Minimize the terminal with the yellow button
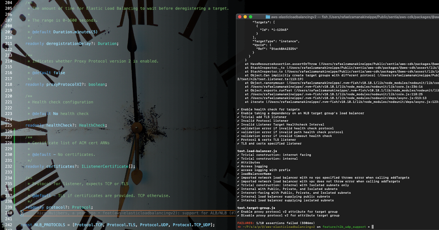The width and height of the screenshot is (439, 230). (x=245, y=17)
